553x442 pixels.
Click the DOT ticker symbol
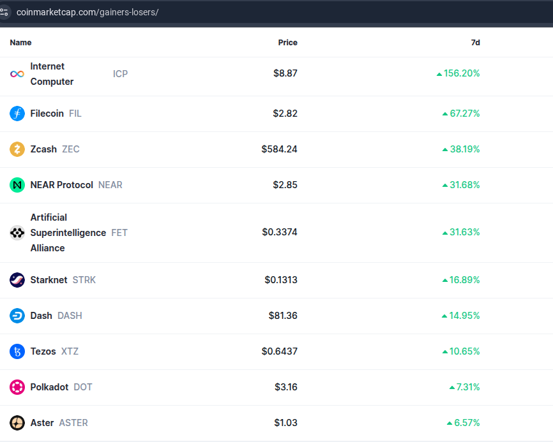pyautogui.click(x=83, y=387)
